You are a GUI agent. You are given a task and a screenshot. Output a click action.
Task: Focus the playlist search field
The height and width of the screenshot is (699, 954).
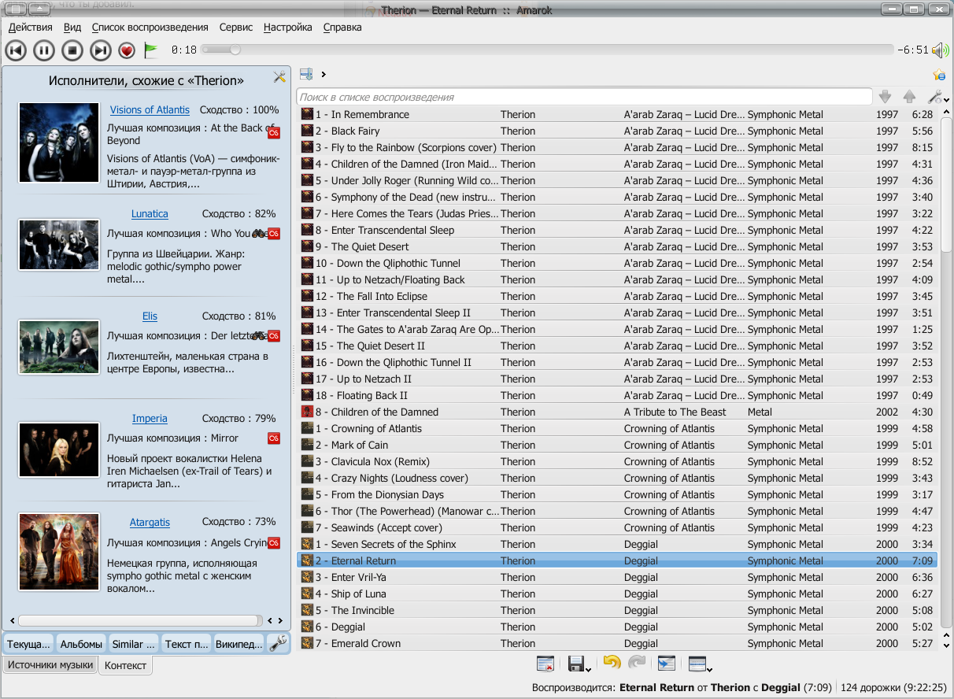[x=584, y=97]
